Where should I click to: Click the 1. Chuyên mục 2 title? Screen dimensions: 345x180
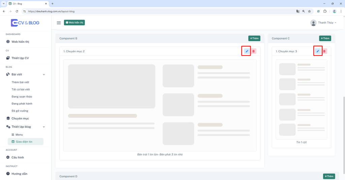[x=74, y=51]
